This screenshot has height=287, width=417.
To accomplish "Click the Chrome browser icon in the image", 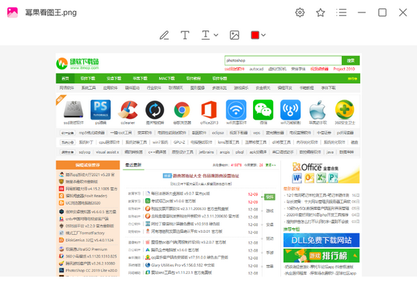I will [182, 110].
